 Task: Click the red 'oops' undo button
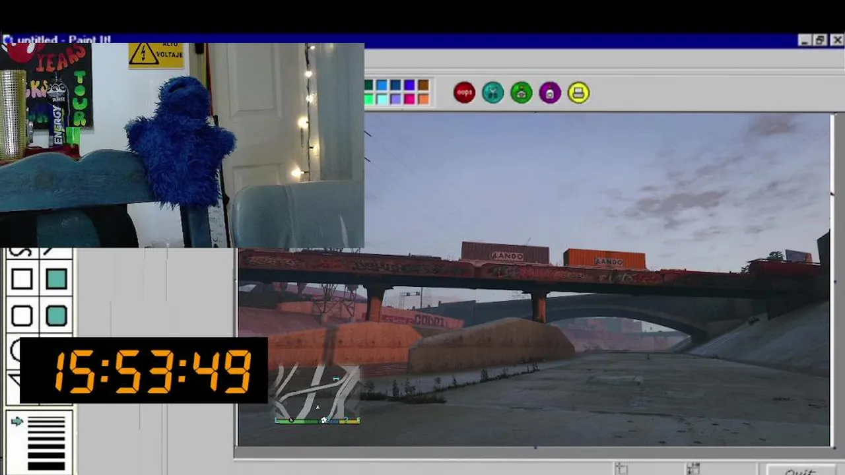464,93
